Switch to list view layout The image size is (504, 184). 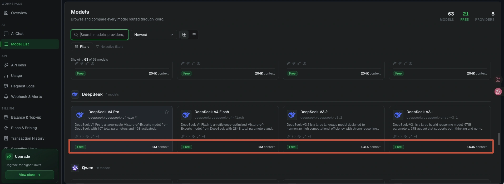pyautogui.click(x=194, y=35)
